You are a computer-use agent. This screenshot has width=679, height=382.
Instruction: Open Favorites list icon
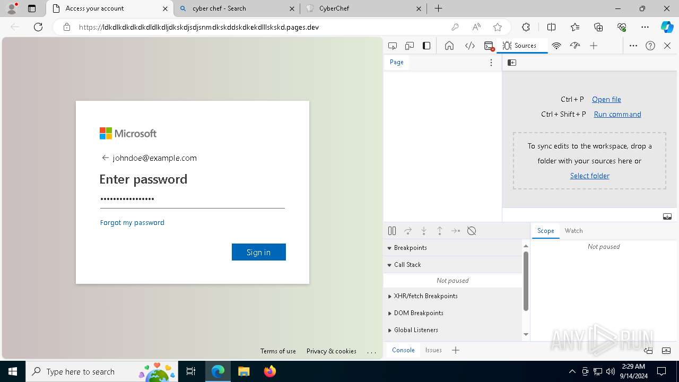click(575, 27)
